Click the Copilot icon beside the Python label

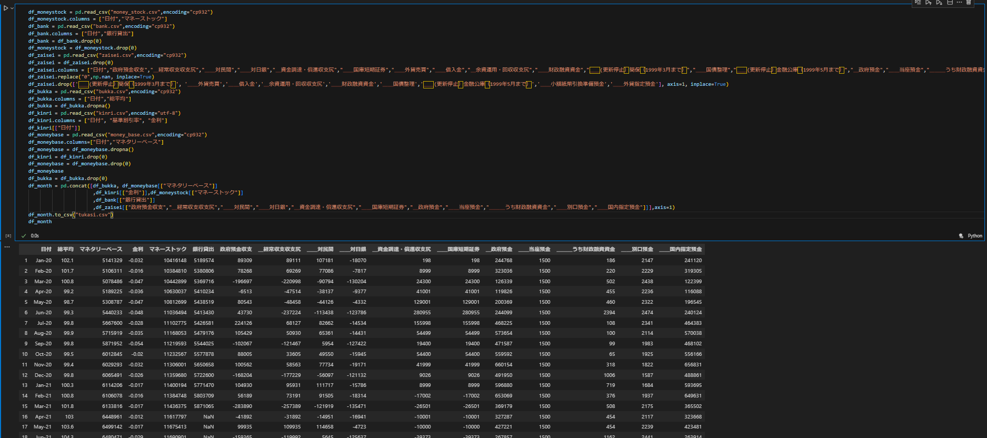[961, 236]
